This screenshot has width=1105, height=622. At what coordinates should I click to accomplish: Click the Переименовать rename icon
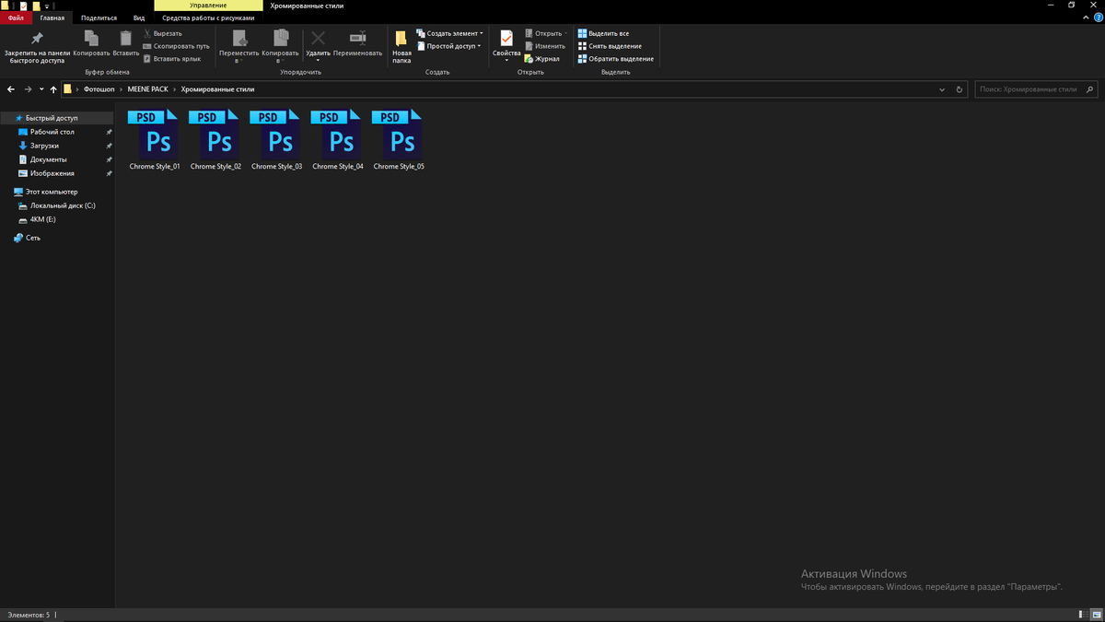point(358,38)
